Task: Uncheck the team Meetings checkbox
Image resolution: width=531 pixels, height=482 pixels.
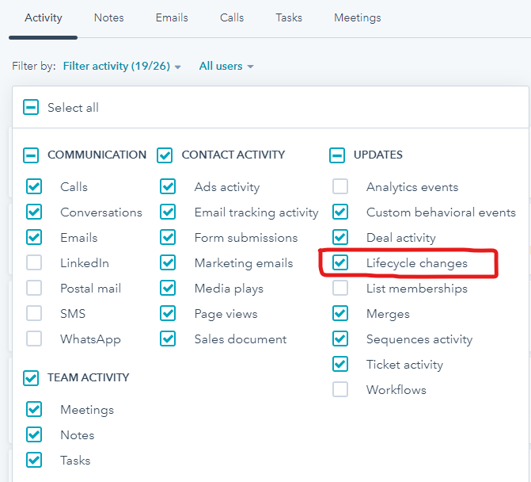Action: (x=34, y=409)
